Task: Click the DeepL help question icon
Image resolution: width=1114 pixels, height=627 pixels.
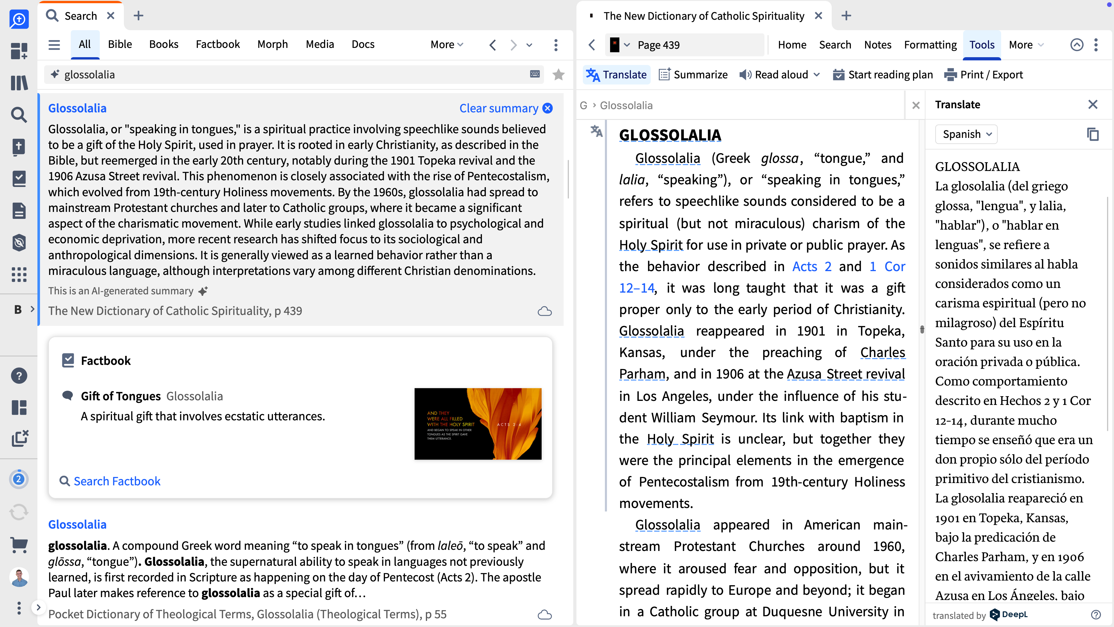Action: (x=1096, y=615)
